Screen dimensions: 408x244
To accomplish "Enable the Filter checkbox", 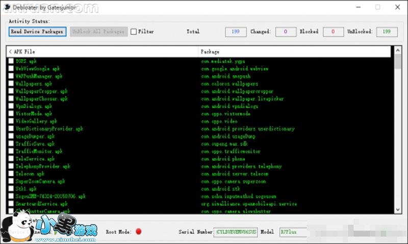I will [134, 32].
